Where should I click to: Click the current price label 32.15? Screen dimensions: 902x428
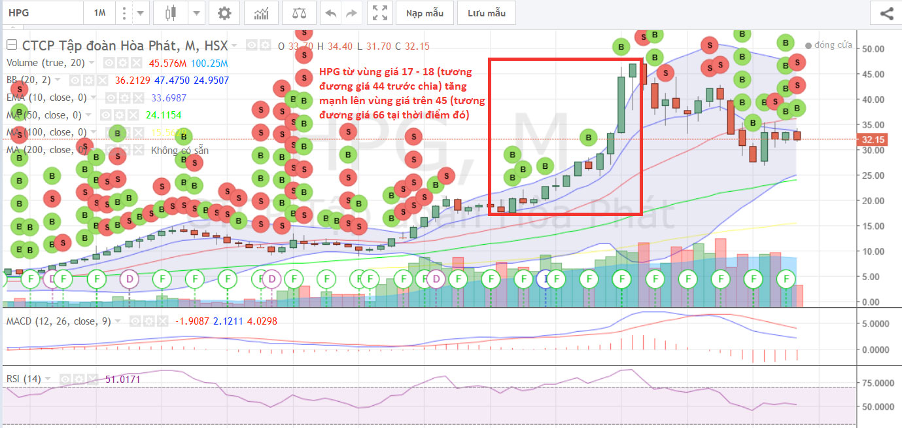875,139
